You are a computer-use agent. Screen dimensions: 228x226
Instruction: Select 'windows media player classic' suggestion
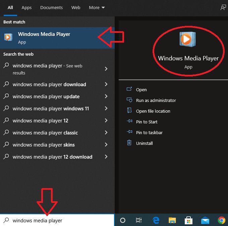[x=45, y=133]
